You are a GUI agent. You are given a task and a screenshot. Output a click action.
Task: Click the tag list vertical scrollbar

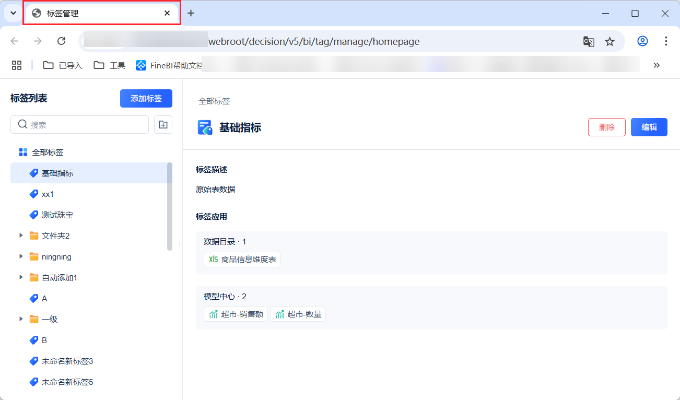coord(169,206)
